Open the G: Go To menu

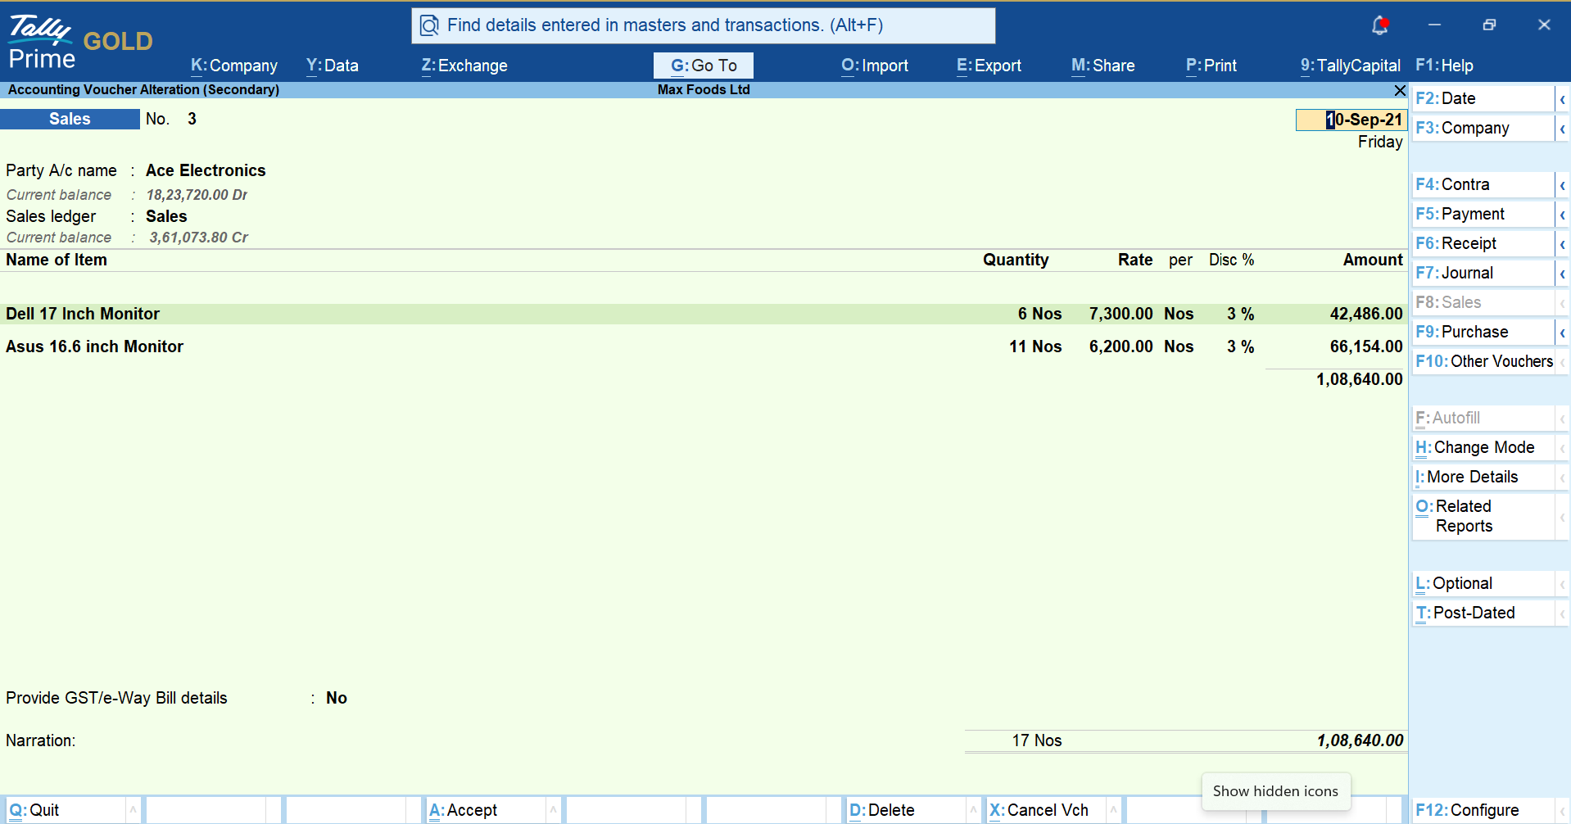[x=704, y=66]
